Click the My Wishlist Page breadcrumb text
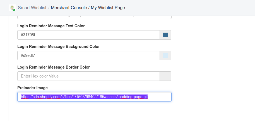Image resolution: width=255 pixels, height=121 pixels. click(108, 8)
